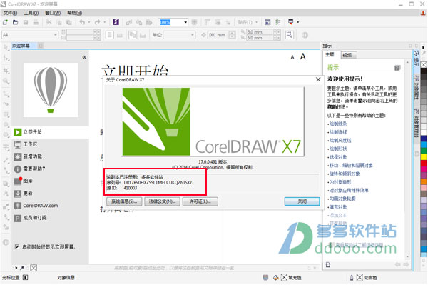
Task: Close the 关于 CorelDRAW X7 dialog with X
Action: click(x=318, y=79)
